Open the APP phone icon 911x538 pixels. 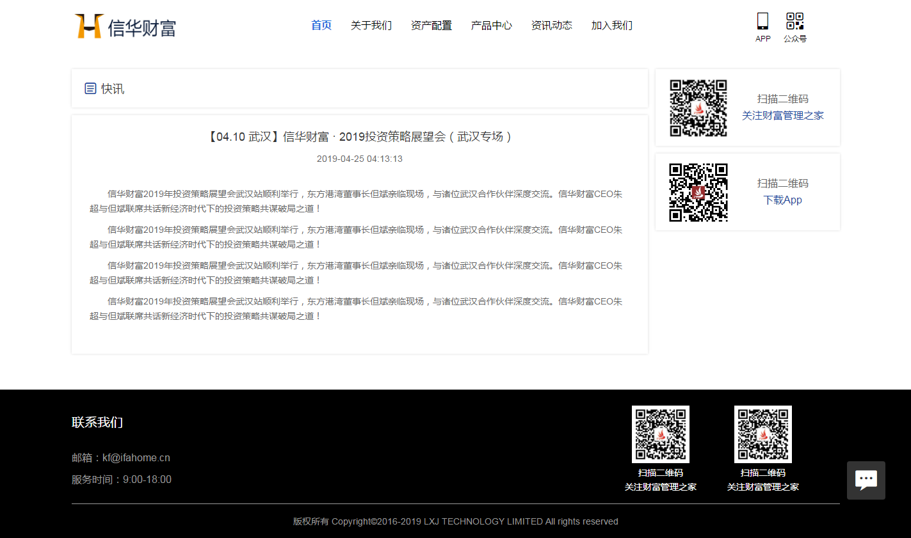tap(762, 21)
